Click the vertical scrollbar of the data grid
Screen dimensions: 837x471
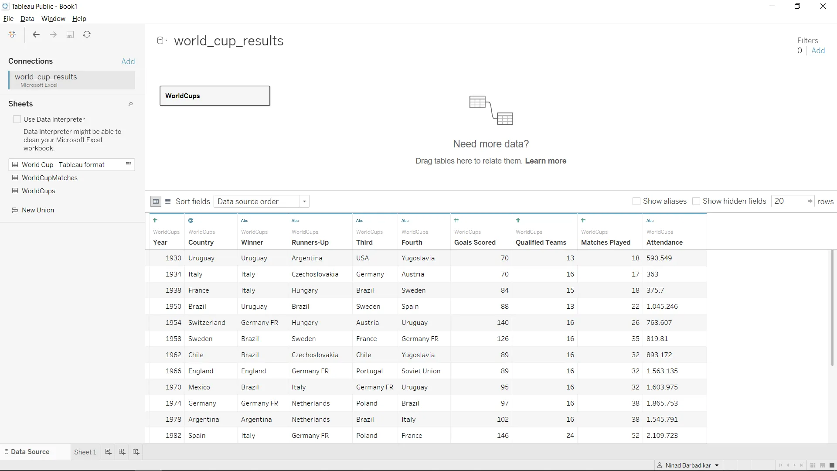[832, 308]
